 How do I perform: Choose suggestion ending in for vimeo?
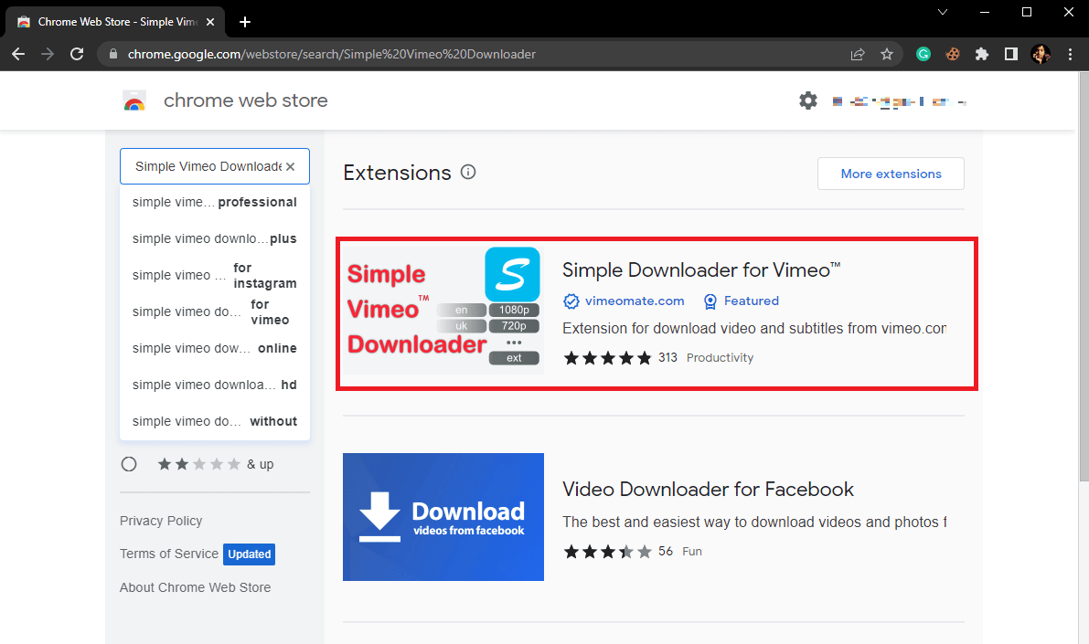(215, 311)
